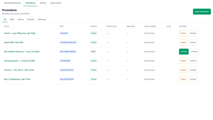Click the TYPE column header
The image size is (213, 120).
click(x=61, y=26)
